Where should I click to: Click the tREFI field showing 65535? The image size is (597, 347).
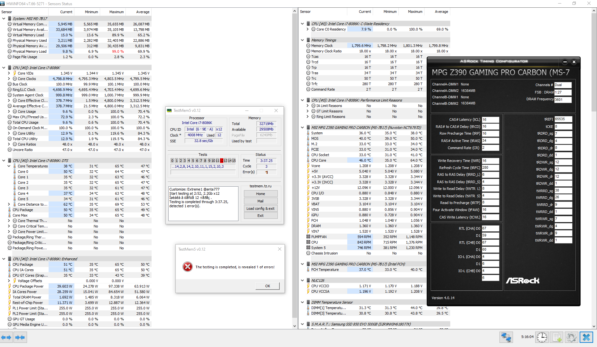pos(563,119)
